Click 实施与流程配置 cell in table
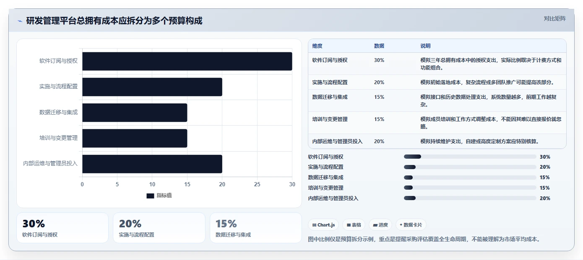 [x=330, y=82]
